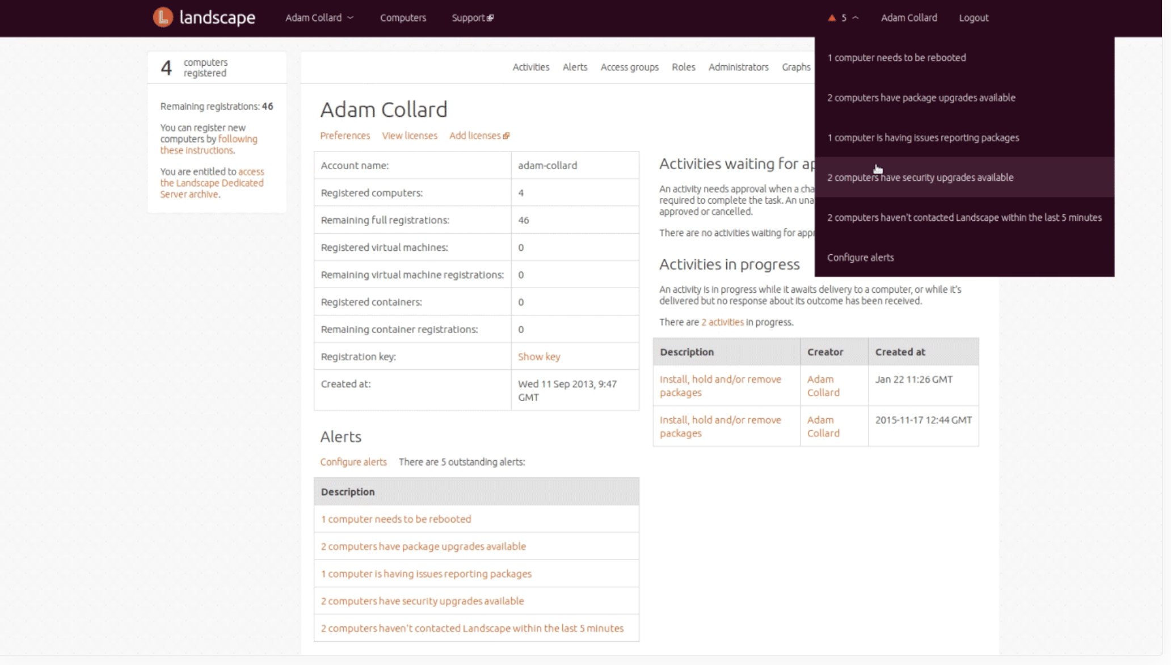The image size is (1171, 665).
Task: Open the Preferences link
Action: [x=344, y=136]
